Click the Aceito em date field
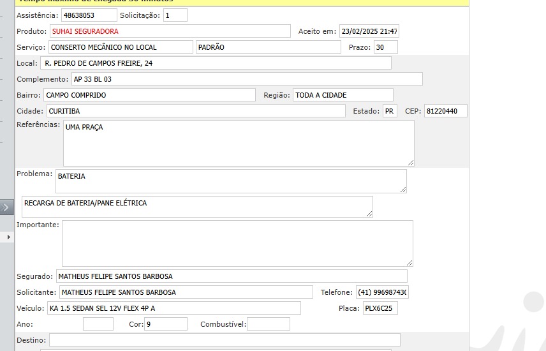 369,31
